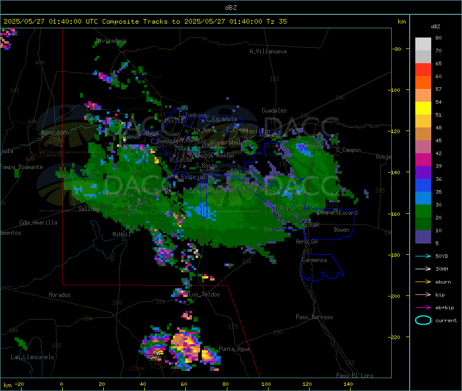Click the El_Desvio map label
This screenshot has width=462, height=391.
point(120,195)
